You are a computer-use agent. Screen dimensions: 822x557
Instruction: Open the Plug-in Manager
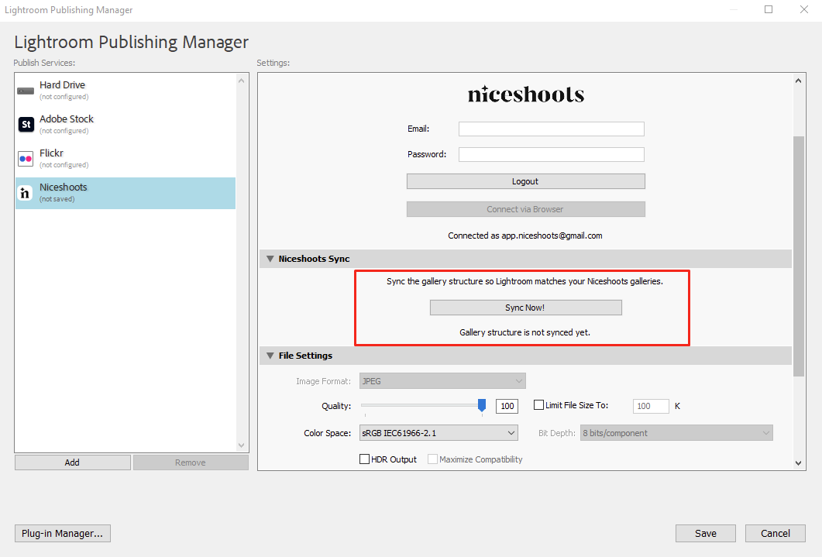pyautogui.click(x=63, y=534)
